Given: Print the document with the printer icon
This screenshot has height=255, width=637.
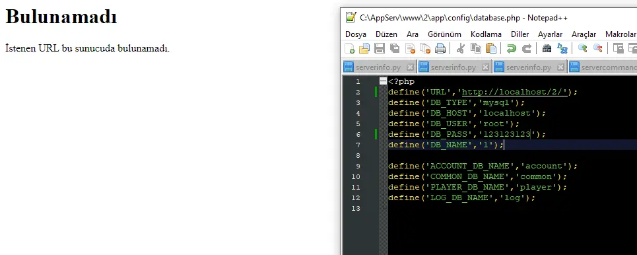Looking at the screenshot, I should tap(440, 48).
